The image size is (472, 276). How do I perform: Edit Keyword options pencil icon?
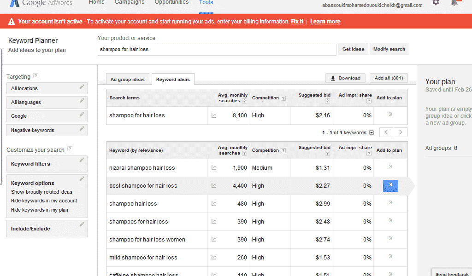point(82,178)
